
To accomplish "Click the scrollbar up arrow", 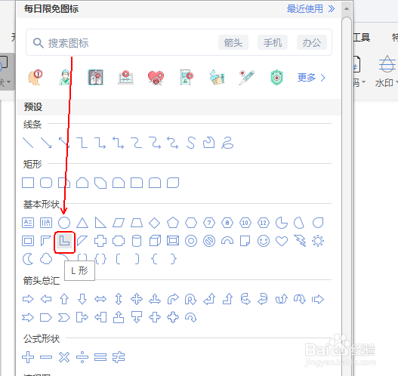I will [347, 9].
